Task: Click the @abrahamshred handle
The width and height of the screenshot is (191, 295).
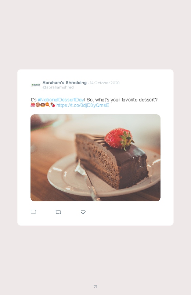Action: pyautogui.click(x=58, y=87)
